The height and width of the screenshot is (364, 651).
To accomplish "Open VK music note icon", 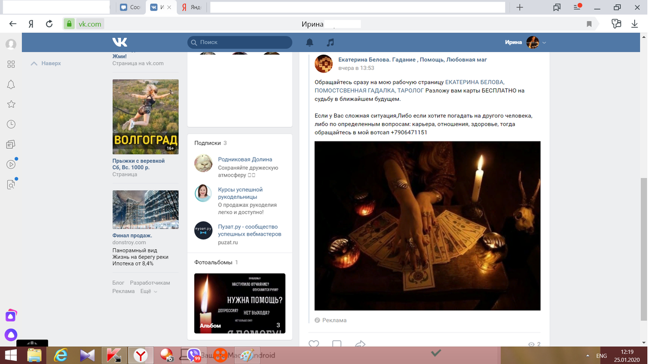I will point(330,42).
